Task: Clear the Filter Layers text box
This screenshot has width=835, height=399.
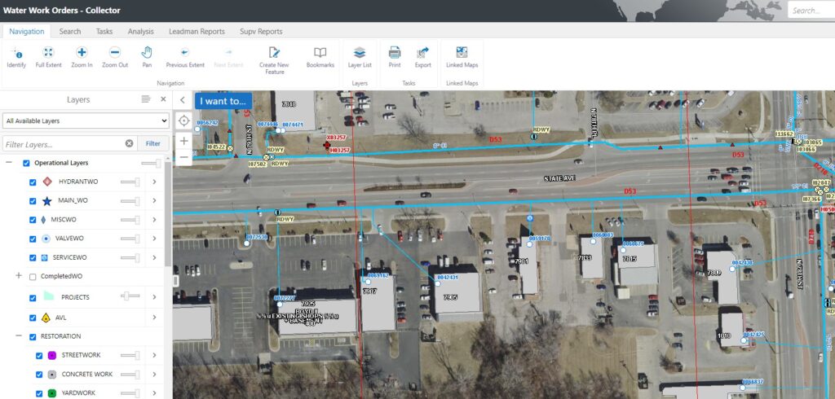Action: (x=129, y=143)
